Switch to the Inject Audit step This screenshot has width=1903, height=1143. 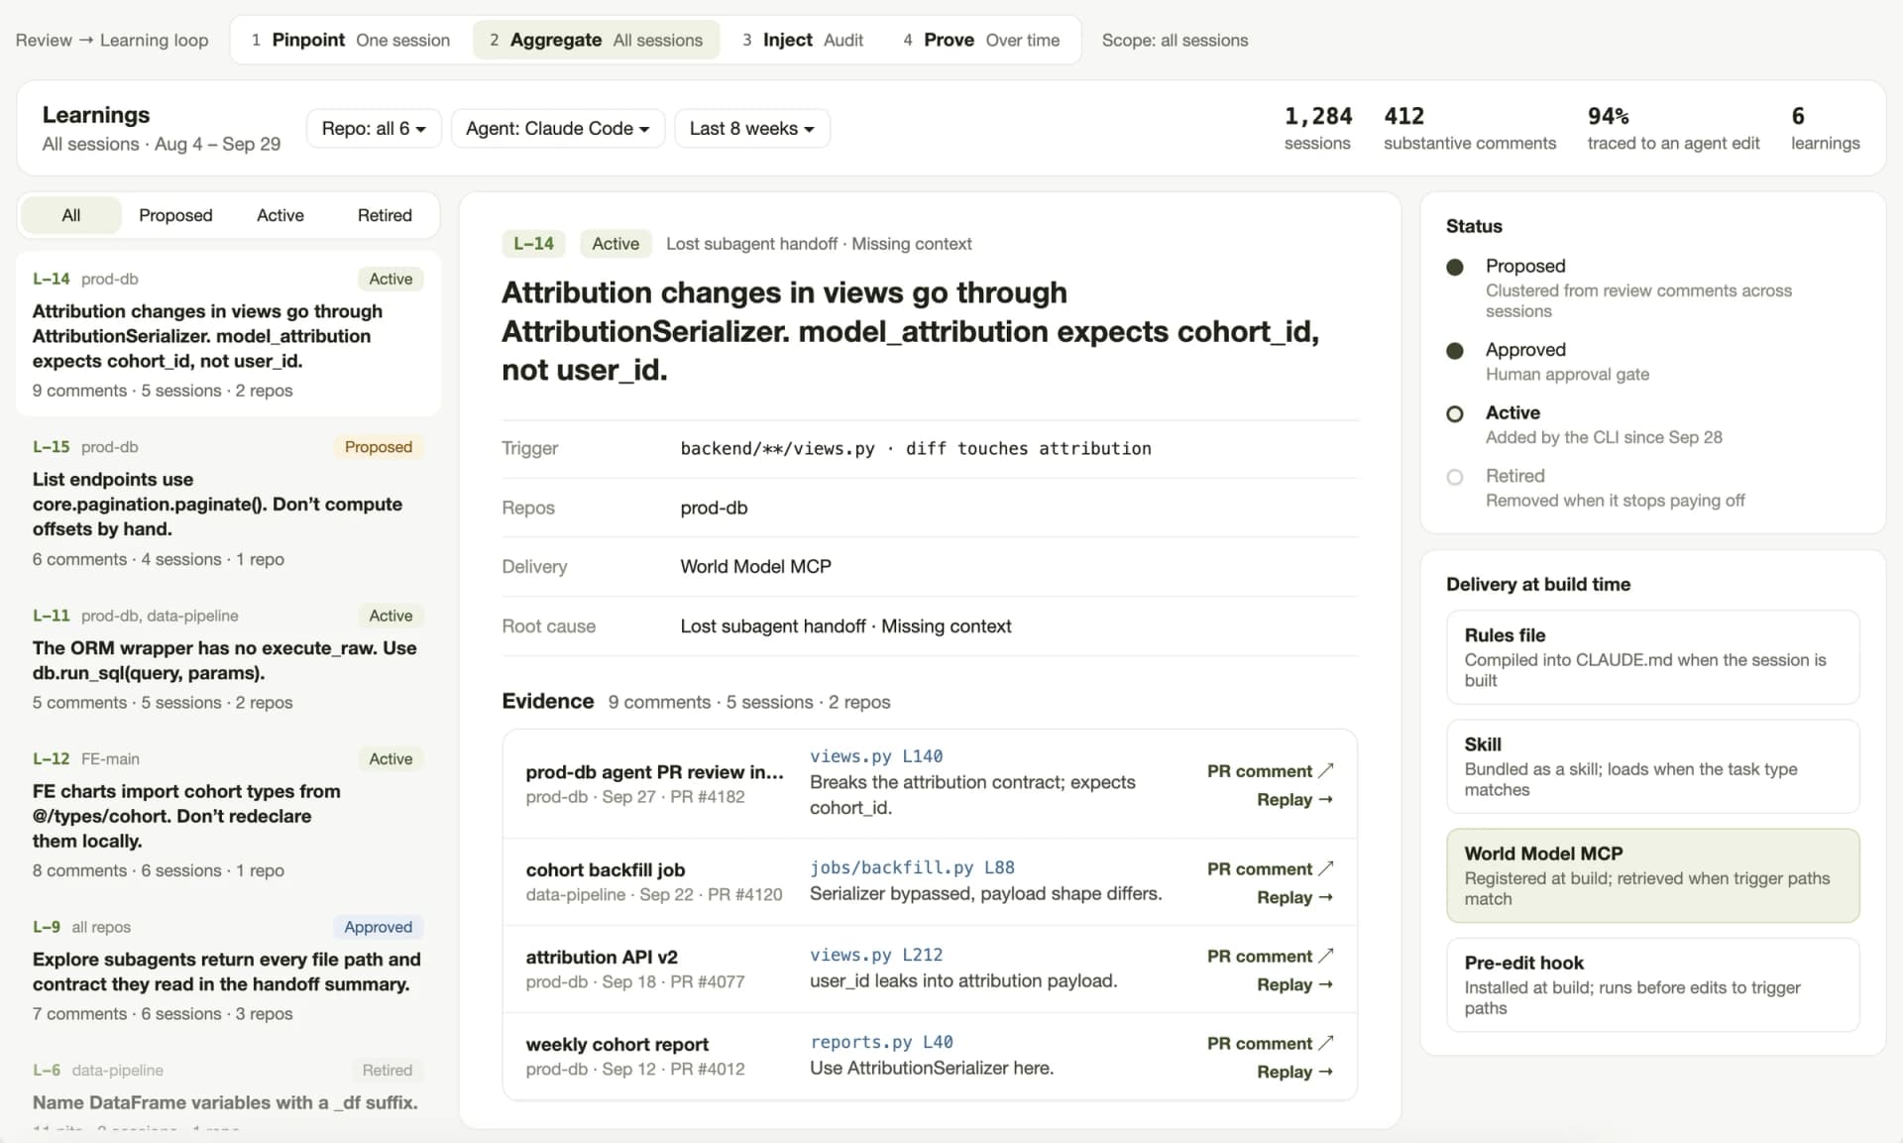point(803,40)
